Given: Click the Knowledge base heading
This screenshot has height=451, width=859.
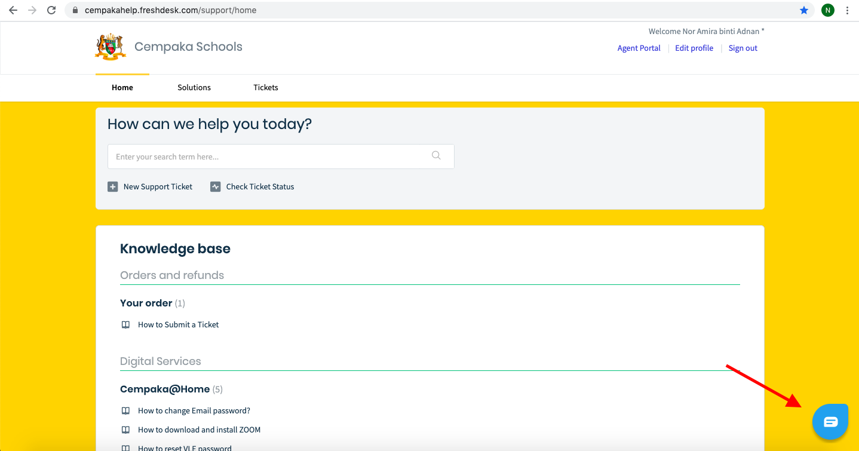Looking at the screenshot, I should coord(175,248).
